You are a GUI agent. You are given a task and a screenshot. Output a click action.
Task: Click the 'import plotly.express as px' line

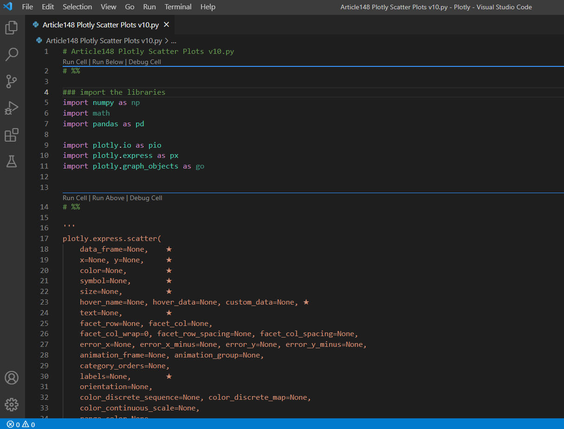121,156
